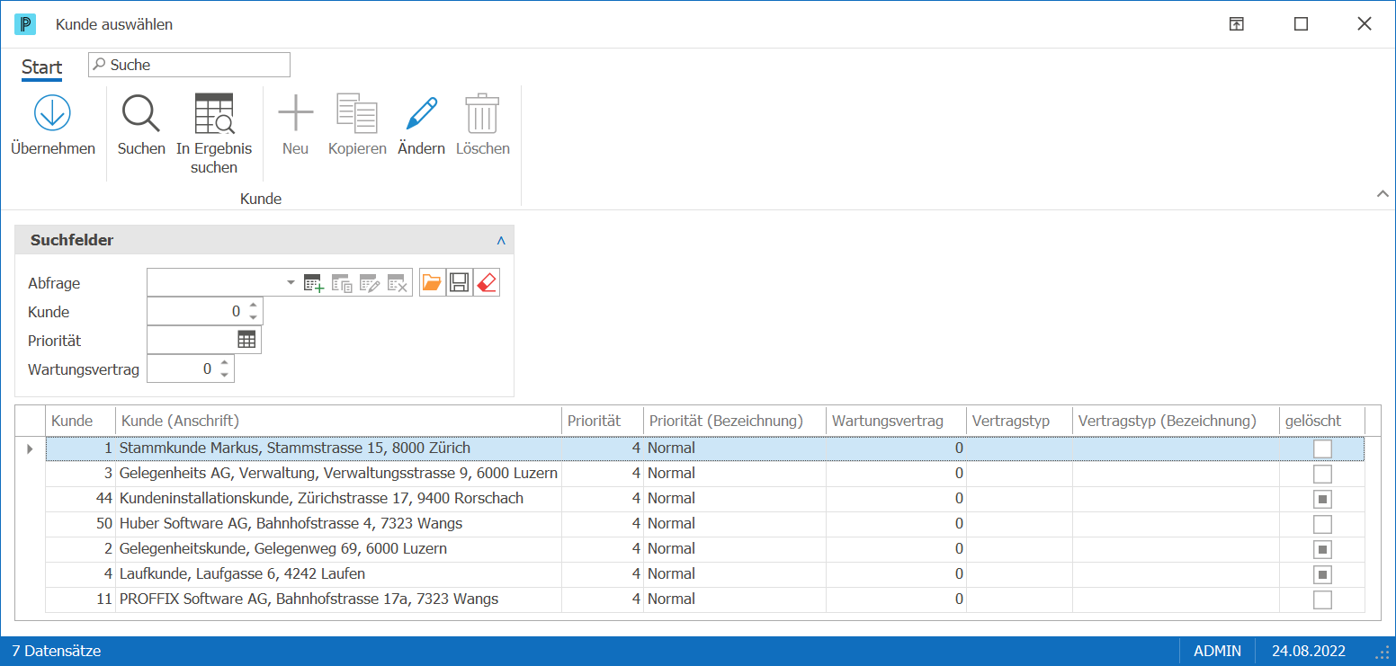Decrease Wartungsvertrag value with the down arrow

click(224, 375)
